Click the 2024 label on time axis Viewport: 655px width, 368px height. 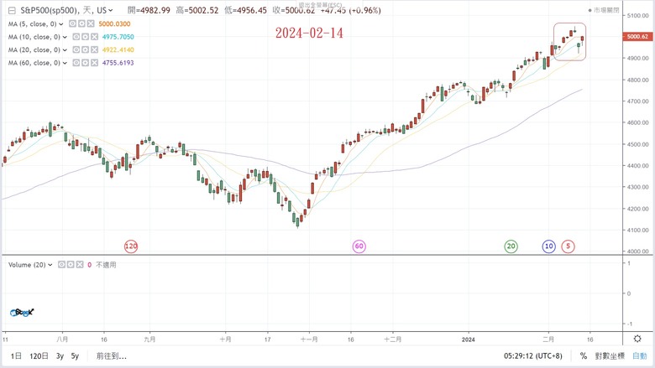469,339
